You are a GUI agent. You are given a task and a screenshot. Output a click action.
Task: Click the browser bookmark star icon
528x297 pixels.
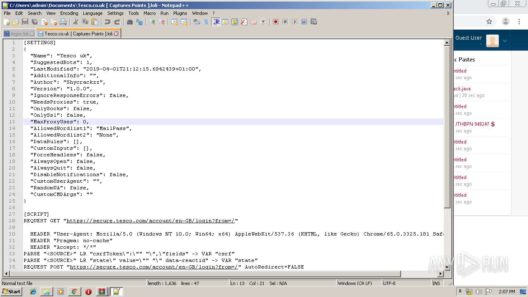pos(489,22)
